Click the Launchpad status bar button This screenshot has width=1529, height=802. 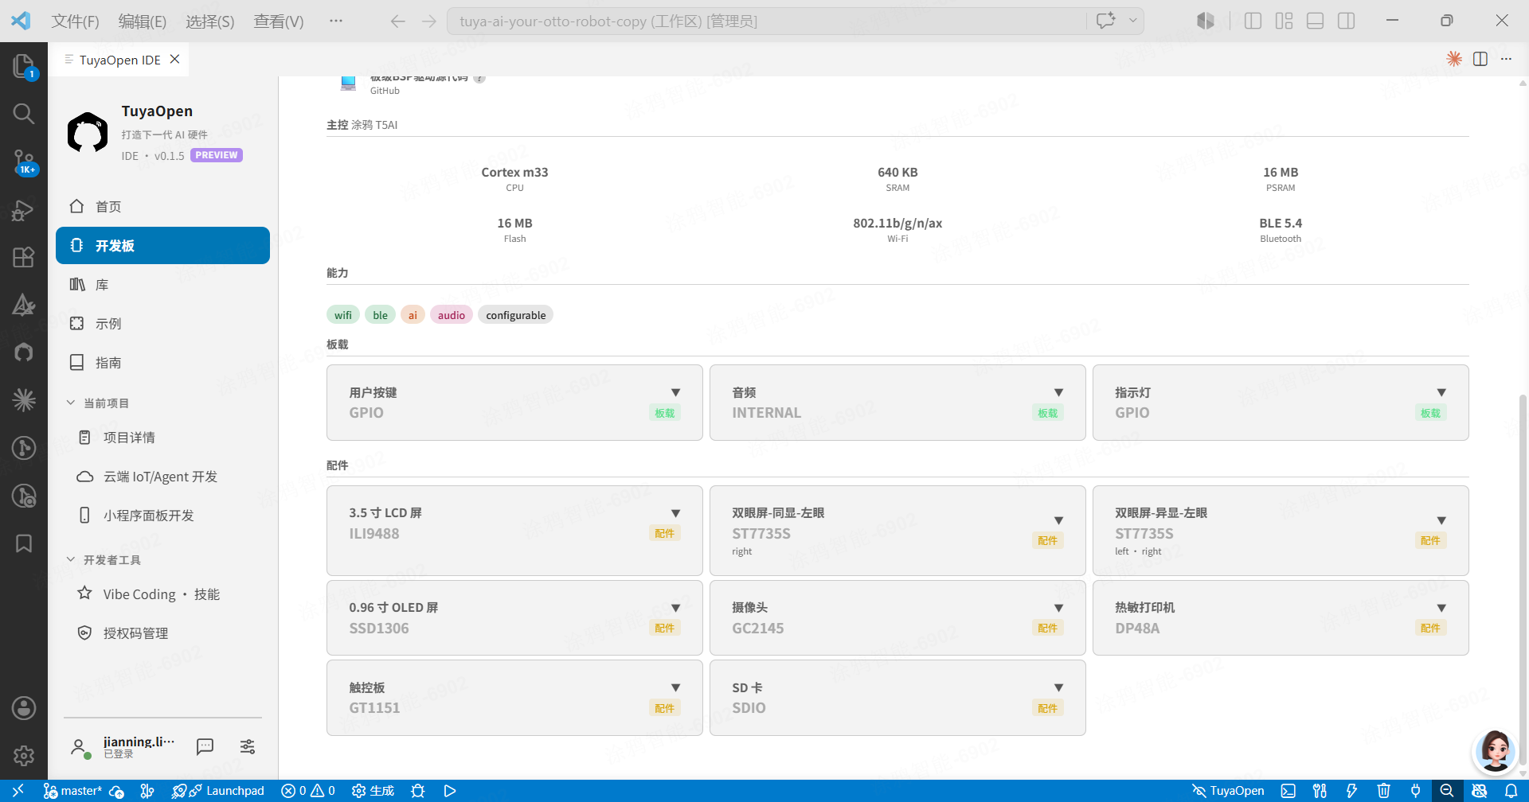tap(218, 791)
